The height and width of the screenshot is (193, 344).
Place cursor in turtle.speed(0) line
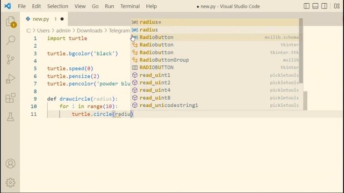(x=70, y=69)
